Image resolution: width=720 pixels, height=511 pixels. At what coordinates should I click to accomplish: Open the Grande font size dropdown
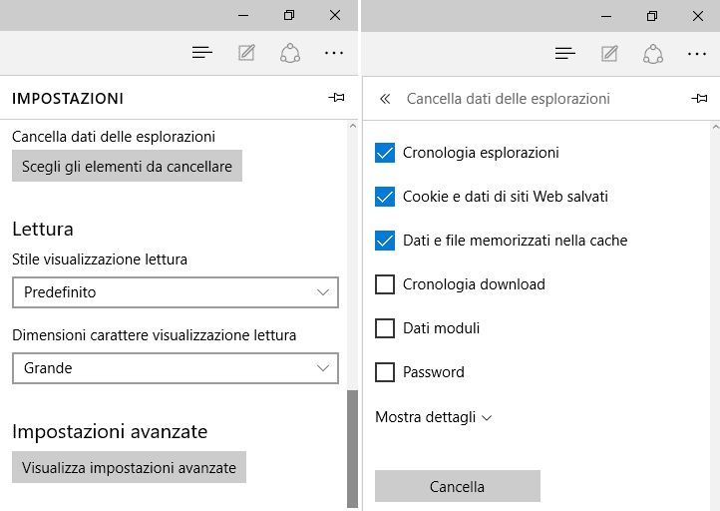[x=176, y=368]
